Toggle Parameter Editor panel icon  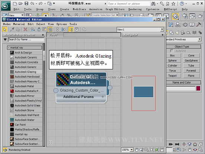click(77, 29)
